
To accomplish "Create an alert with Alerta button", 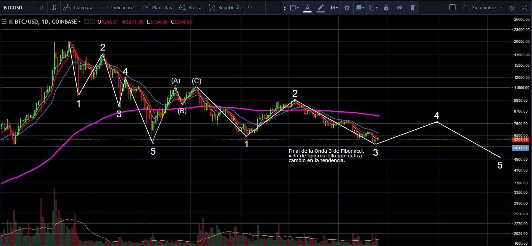I will pyautogui.click(x=190, y=7).
